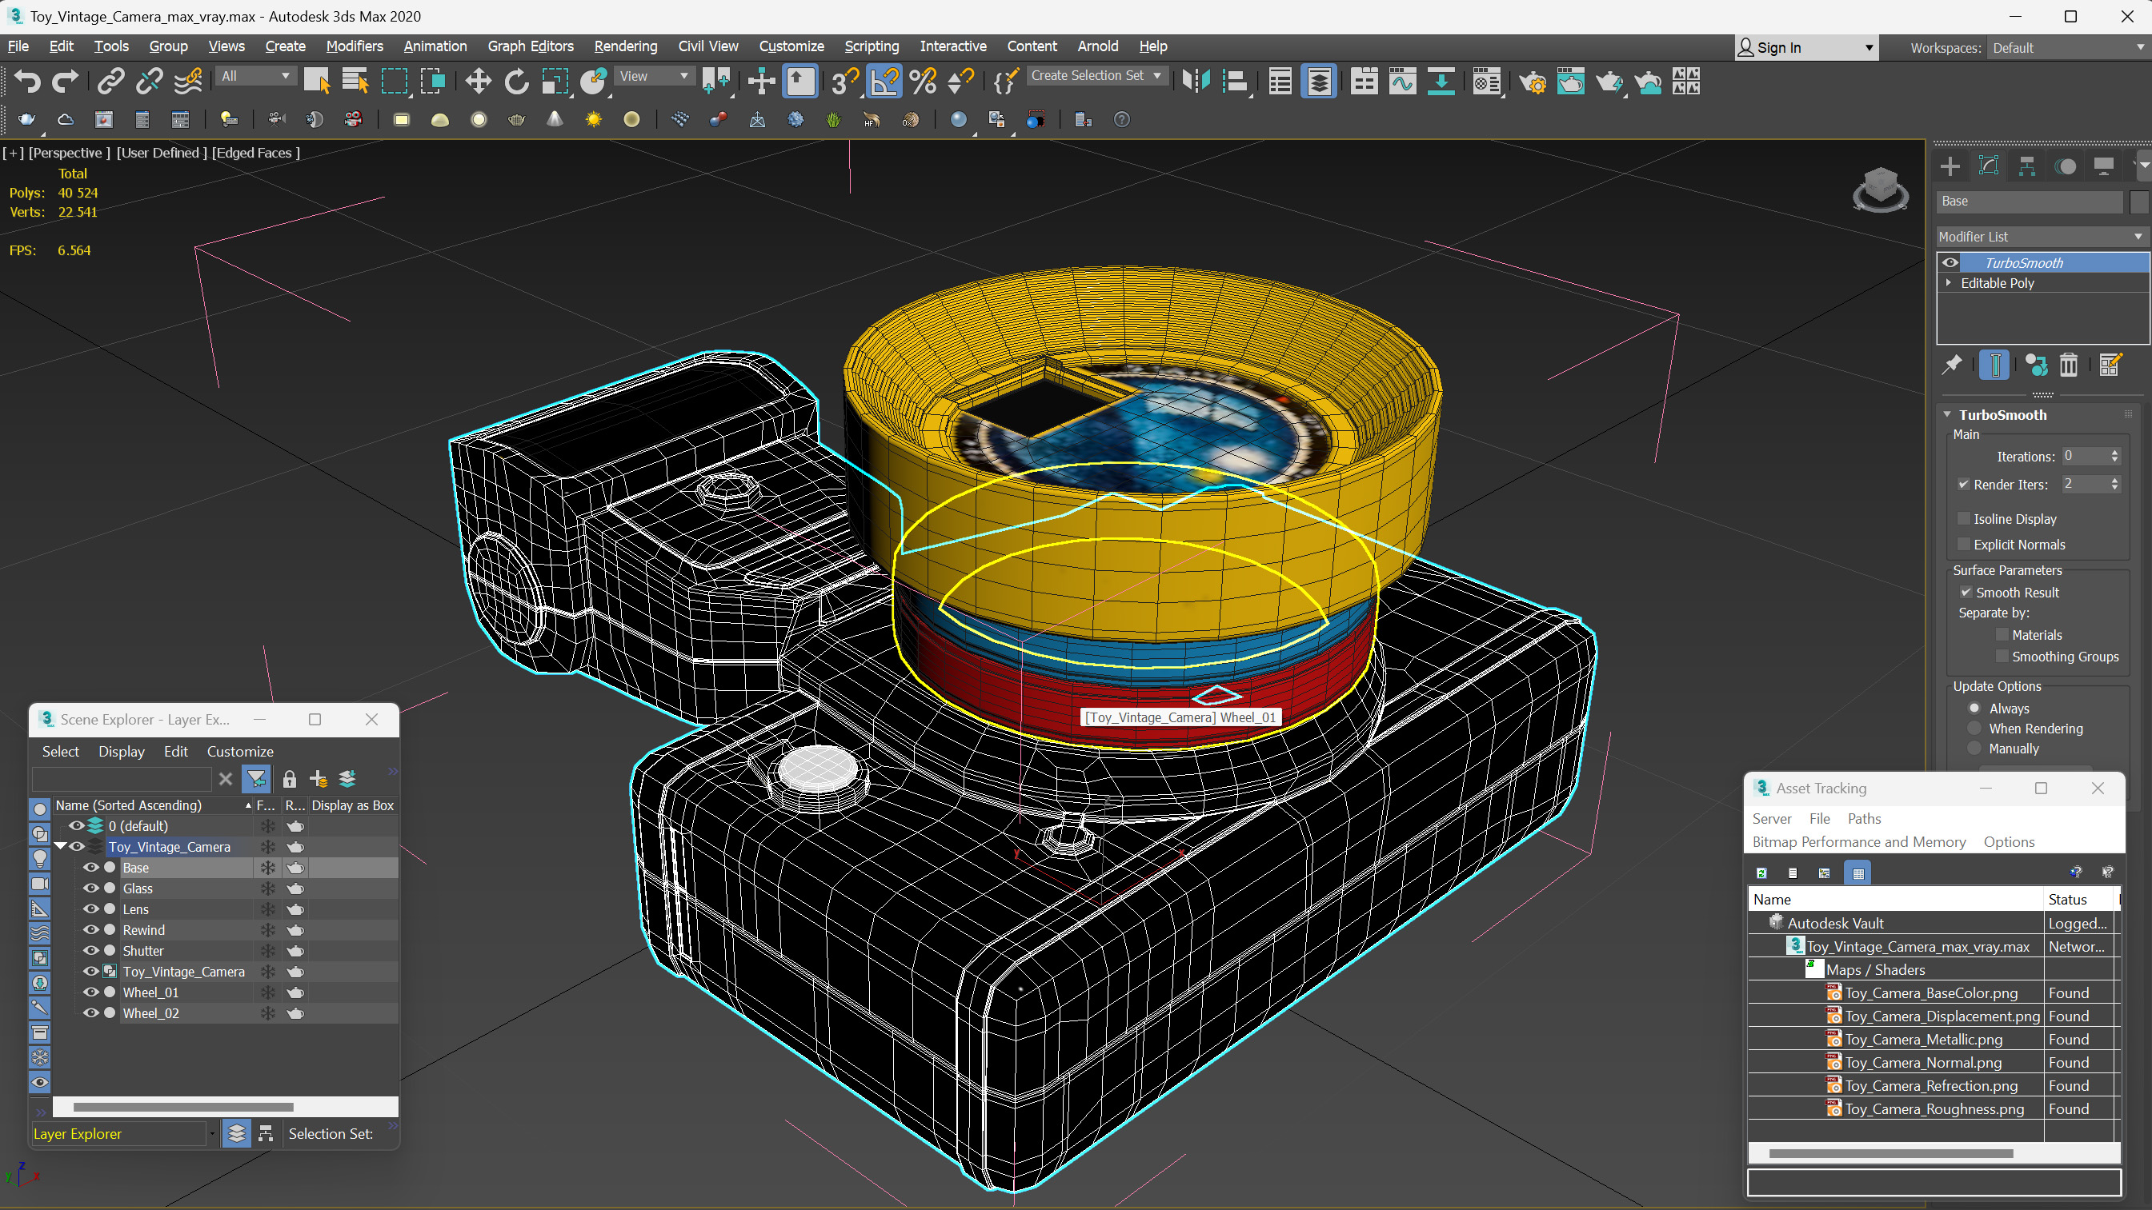The image size is (2152, 1210).
Task: Open Create Selection Set dropdown
Action: pos(1096,75)
